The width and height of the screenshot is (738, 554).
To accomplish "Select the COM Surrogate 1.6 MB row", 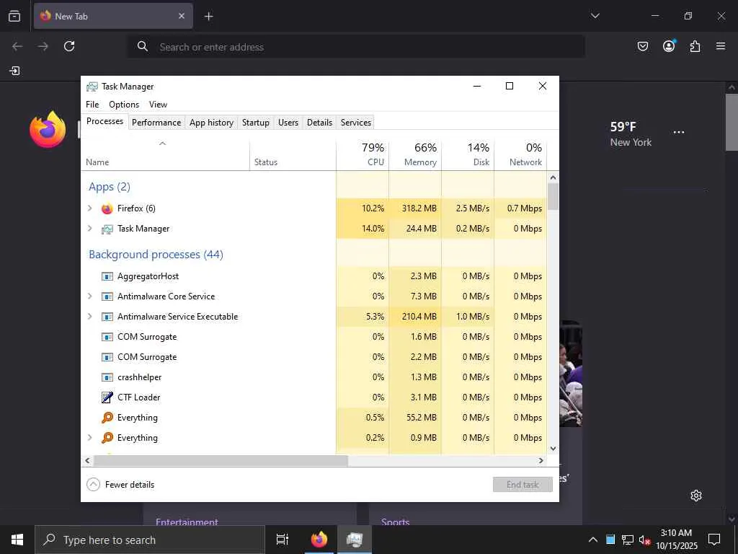I will coord(314,337).
